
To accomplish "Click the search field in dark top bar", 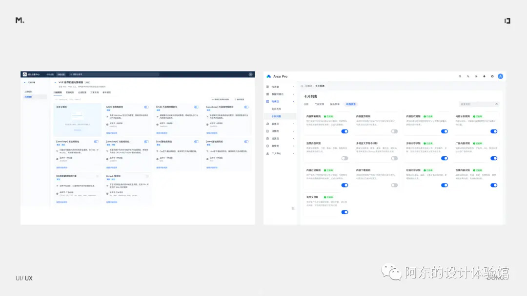I will pyautogui.click(x=114, y=74).
